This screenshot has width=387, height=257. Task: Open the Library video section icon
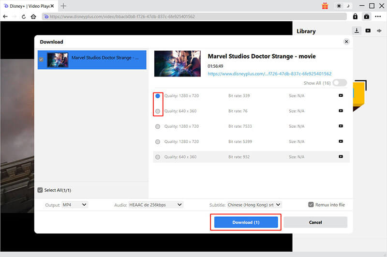(368, 30)
